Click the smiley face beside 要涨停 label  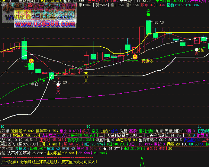click(x=135, y=56)
